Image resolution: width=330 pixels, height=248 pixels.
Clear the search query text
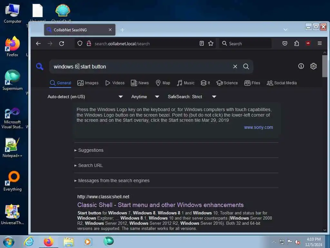pyautogui.click(x=235, y=67)
